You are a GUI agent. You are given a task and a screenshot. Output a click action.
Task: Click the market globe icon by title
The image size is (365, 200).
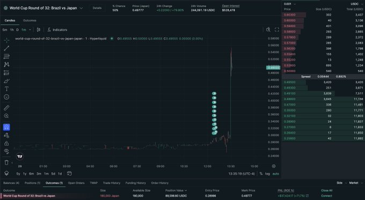coord(6,8)
